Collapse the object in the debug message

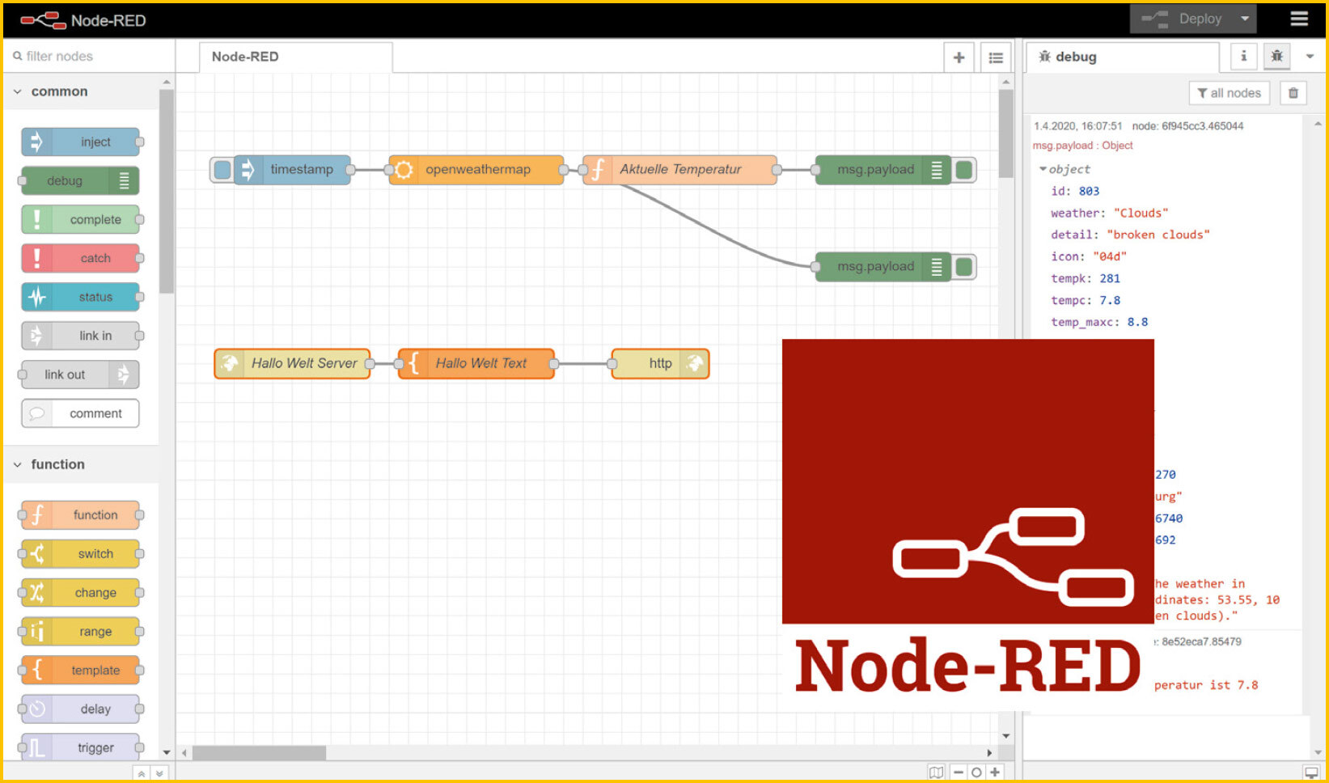[x=1043, y=169]
